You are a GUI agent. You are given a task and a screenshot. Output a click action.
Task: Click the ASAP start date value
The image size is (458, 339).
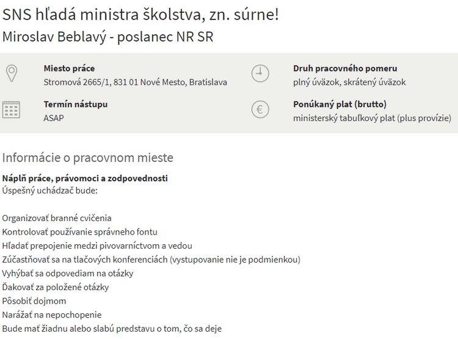point(54,118)
